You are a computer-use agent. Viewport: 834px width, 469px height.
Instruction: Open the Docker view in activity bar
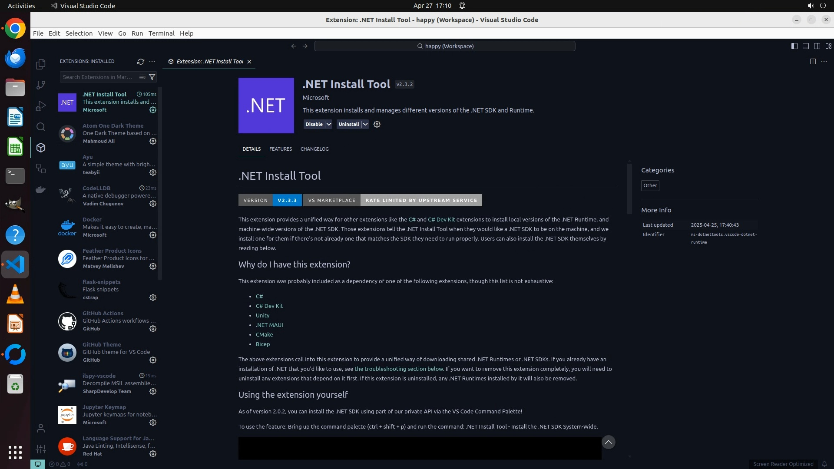[41, 189]
